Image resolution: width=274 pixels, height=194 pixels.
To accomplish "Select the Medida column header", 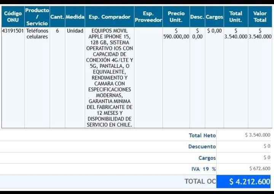I will click(75, 17).
